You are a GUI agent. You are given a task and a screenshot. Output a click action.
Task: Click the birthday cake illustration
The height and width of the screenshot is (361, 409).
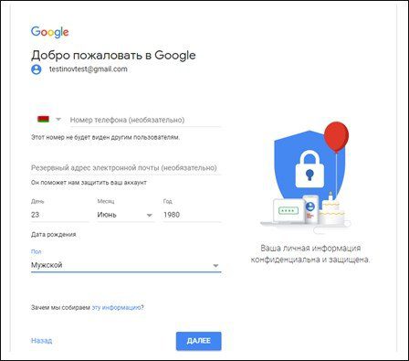[x=332, y=210]
